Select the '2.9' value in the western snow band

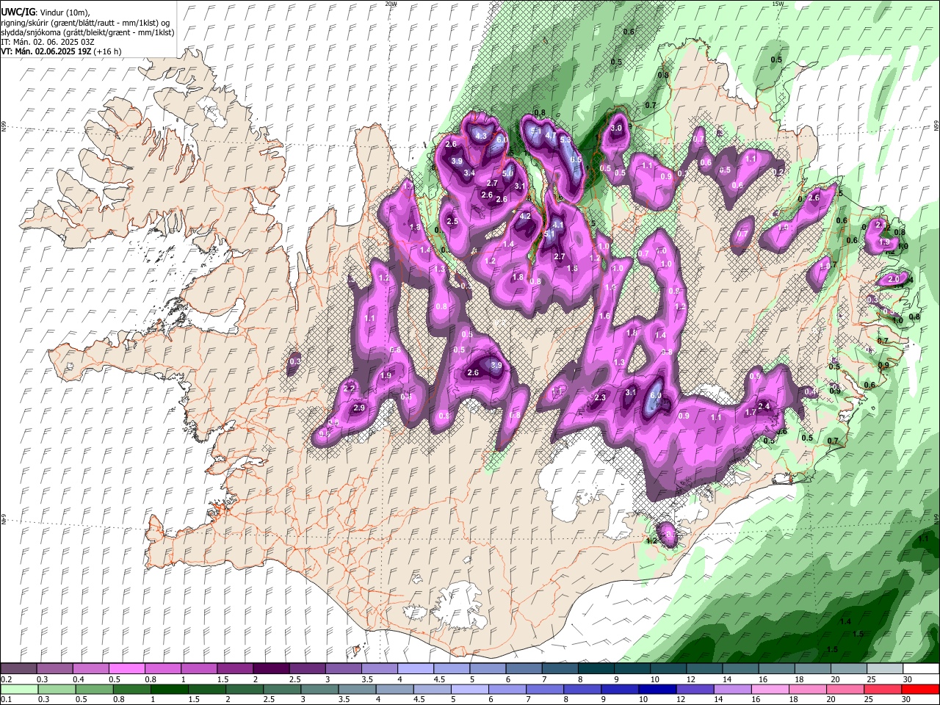point(359,408)
